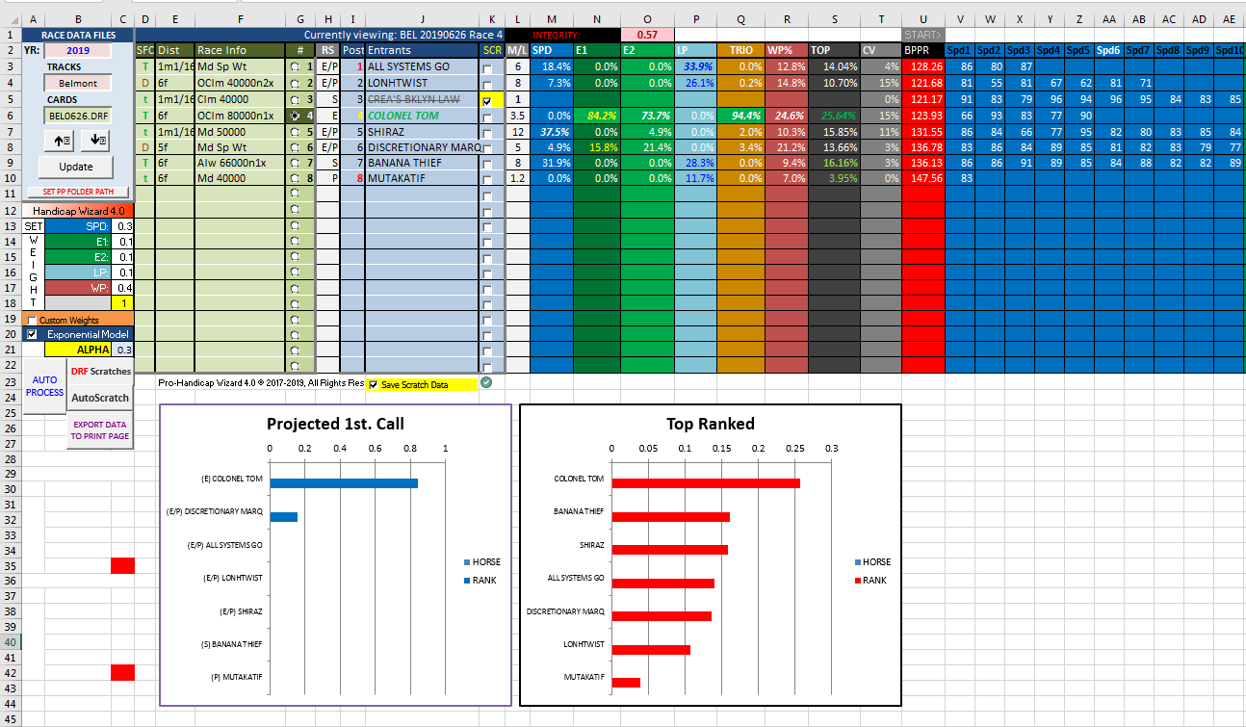
Task: Click the 2019 year field
Action: pyautogui.click(x=77, y=50)
